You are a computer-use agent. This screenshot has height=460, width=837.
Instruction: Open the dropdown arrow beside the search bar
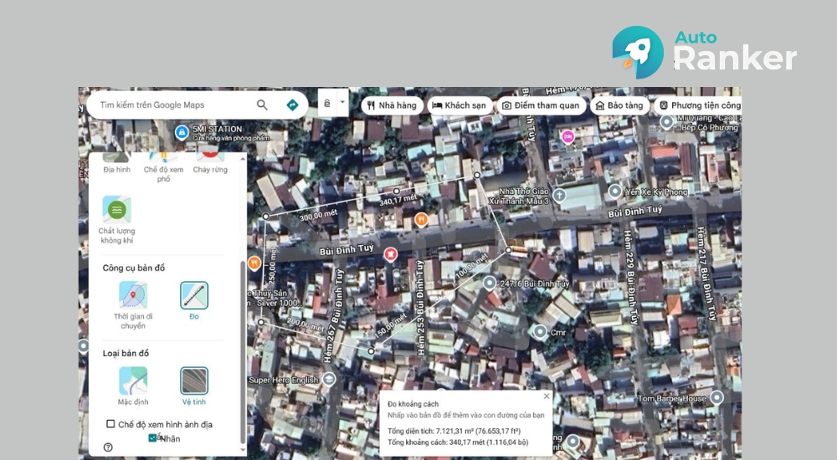(342, 104)
